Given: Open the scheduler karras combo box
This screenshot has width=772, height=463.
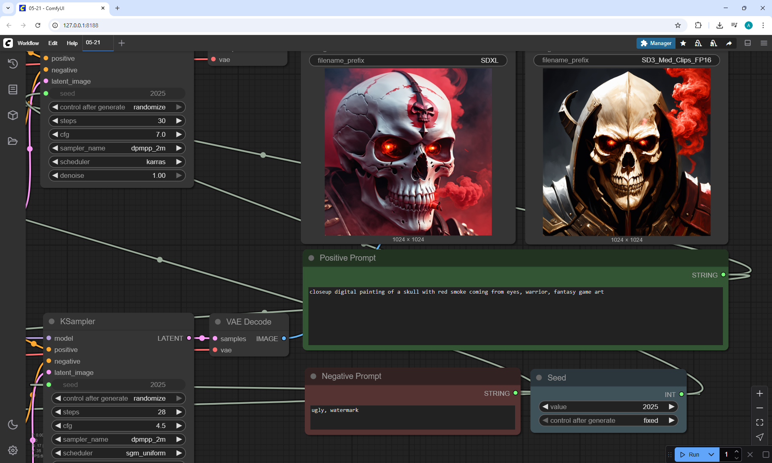Looking at the screenshot, I should [117, 162].
